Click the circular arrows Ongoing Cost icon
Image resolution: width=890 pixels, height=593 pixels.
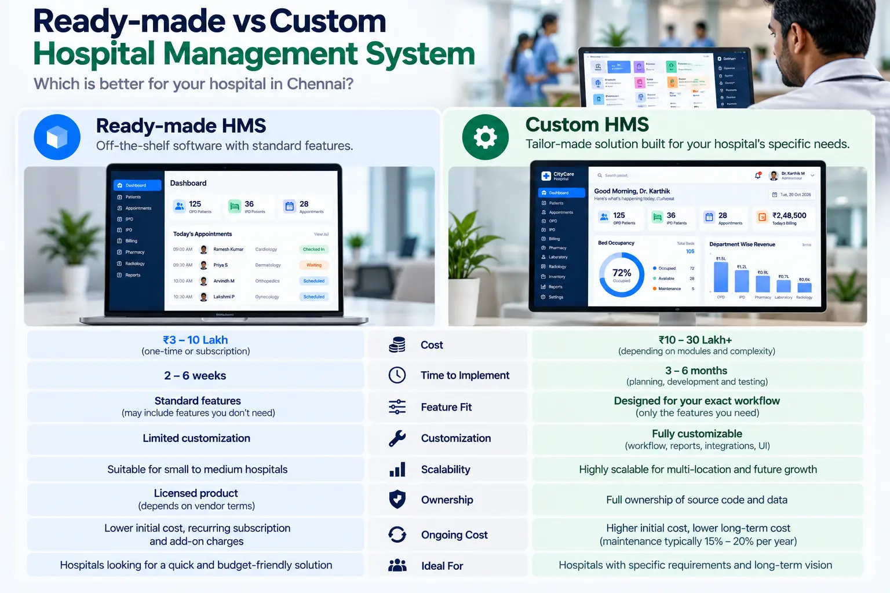point(397,535)
